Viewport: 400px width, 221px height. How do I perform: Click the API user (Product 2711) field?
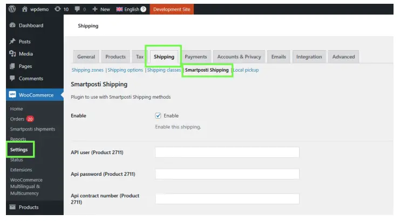pyautogui.click(x=227, y=152)
